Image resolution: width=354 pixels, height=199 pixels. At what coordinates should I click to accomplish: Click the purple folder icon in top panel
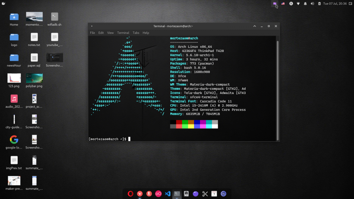[275, 4]
